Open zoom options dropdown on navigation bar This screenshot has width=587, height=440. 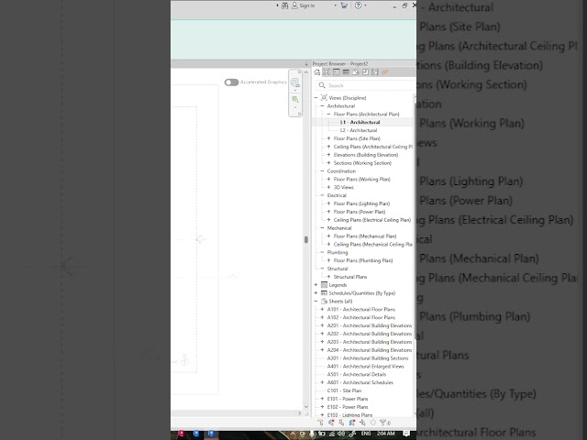point(295,91)
